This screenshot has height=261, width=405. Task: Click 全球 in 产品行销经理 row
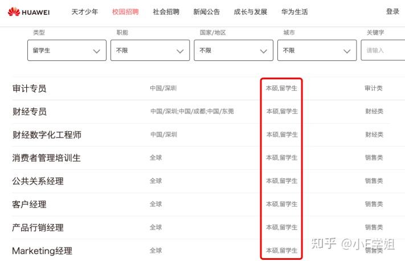pyautogui.click(x=156, y=227)
